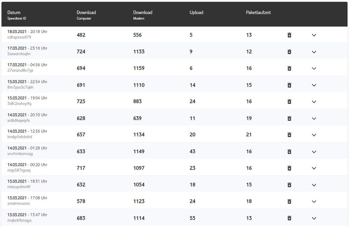This screenshot has height=227, width=349.
Task: Click modem download value 883
Action: click(137, 101)
